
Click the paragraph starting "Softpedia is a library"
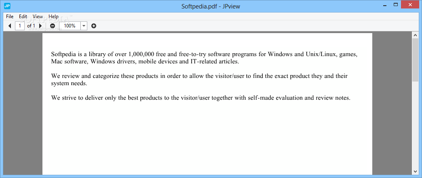[204, 58]
